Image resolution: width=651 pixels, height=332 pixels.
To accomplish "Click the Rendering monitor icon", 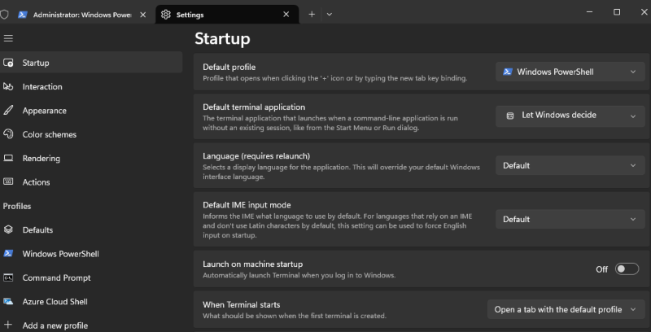I will click(x=8, y=158).
